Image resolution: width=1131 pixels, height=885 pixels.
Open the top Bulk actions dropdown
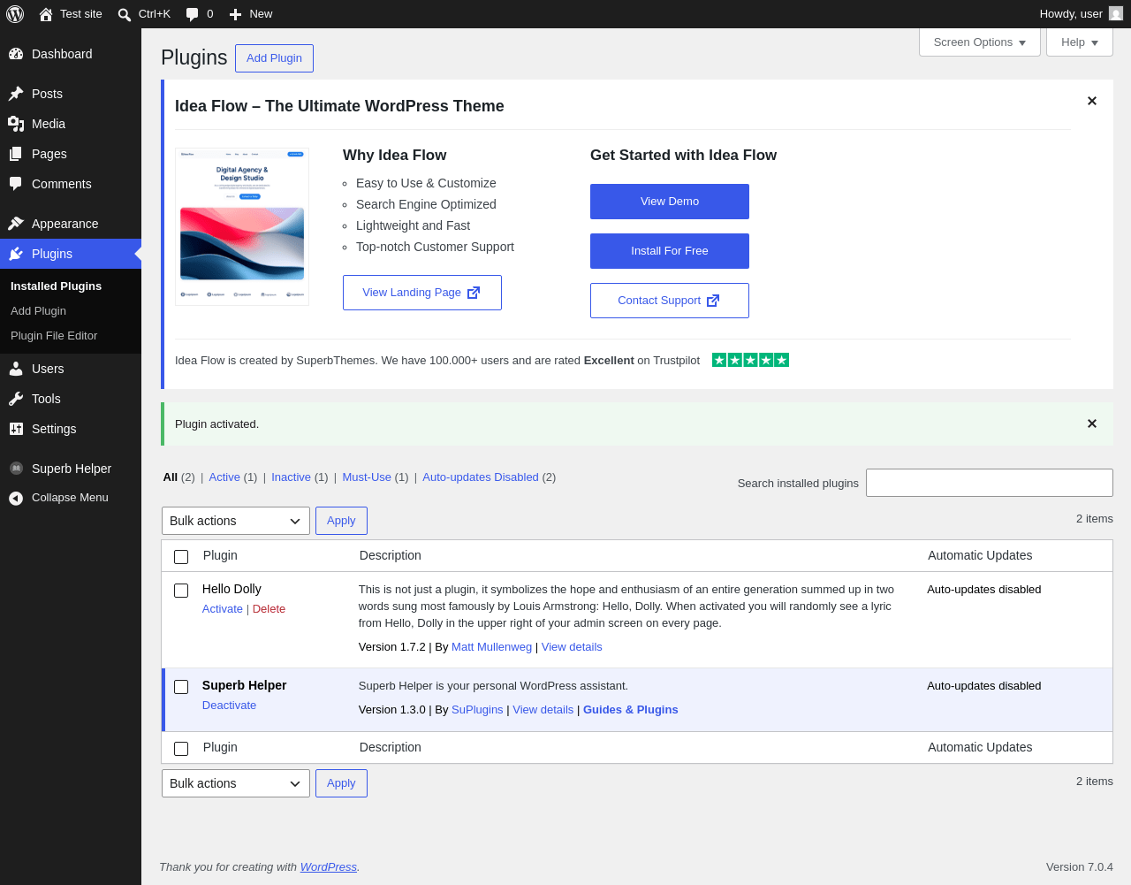(236, 521)
